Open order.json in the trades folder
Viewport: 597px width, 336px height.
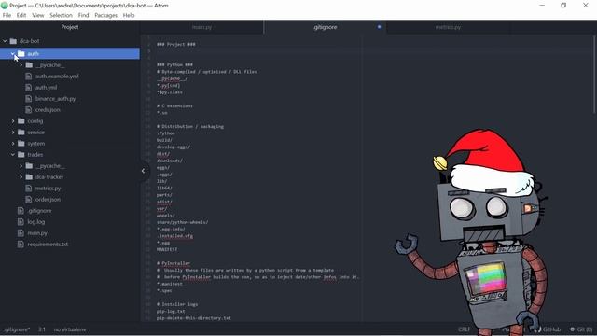coord(48,199)
